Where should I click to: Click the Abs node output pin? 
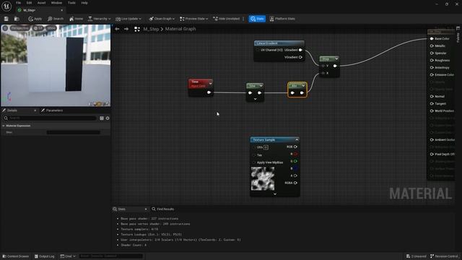[x=302, y=93]
